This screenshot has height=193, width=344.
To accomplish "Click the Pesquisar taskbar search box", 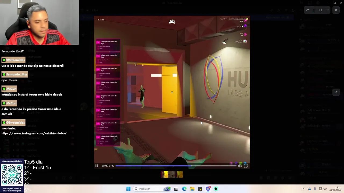I will [x=153, y=189].
